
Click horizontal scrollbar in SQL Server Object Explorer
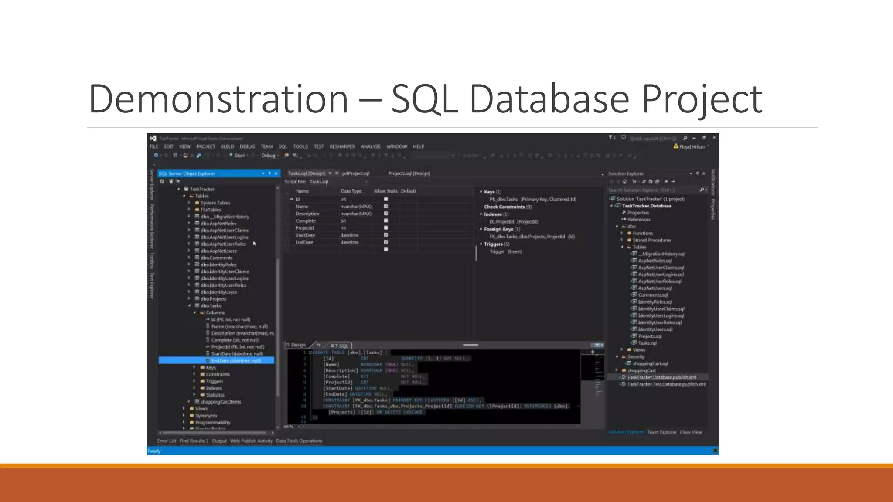click(x=214, y=433)
